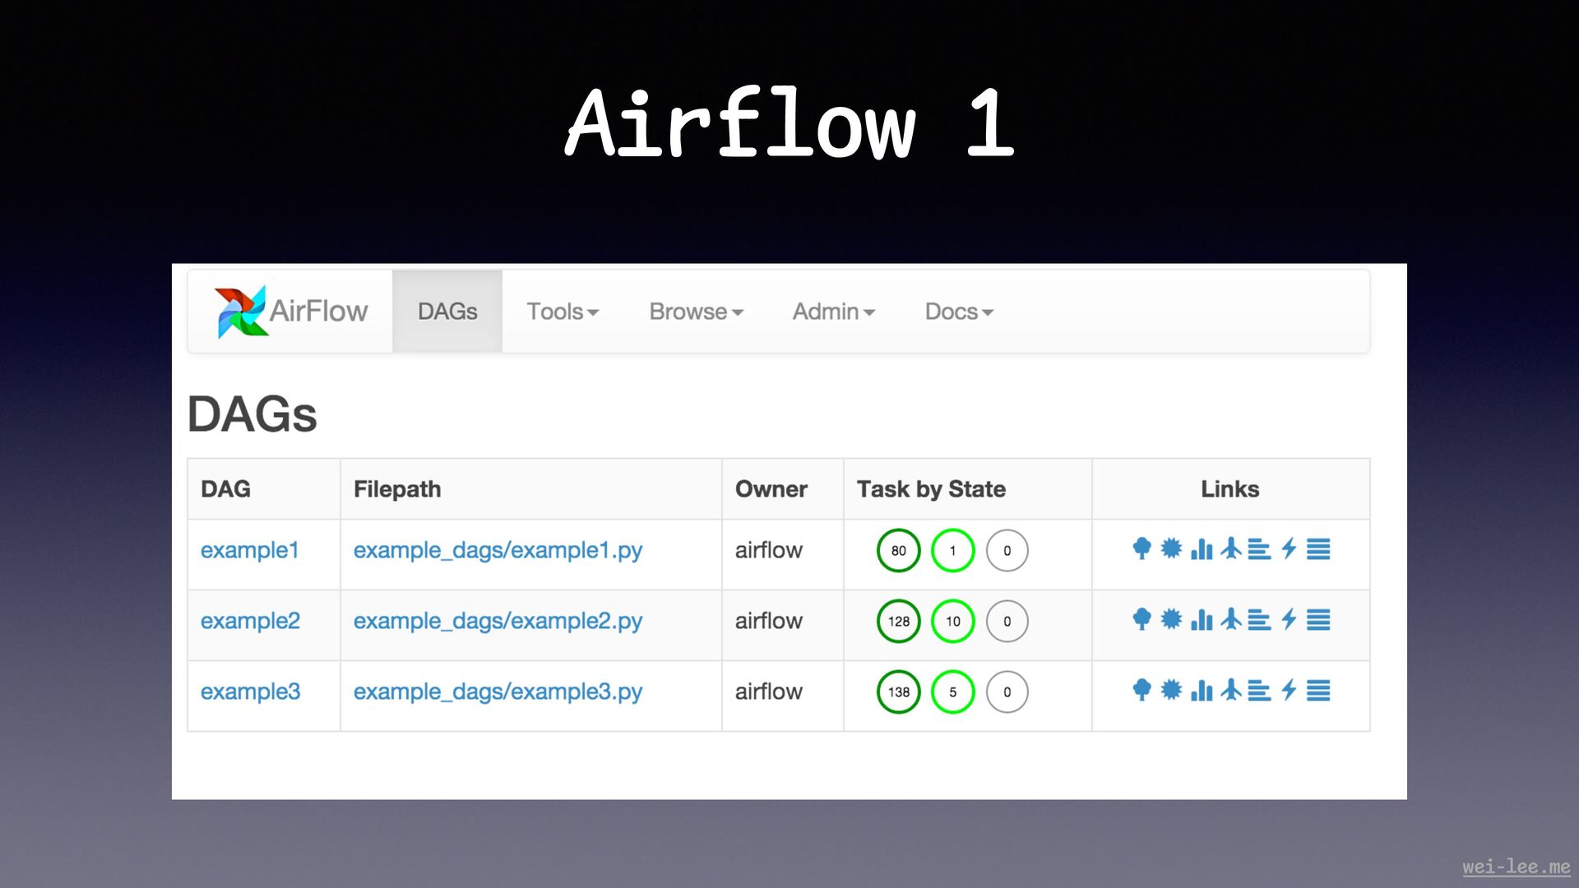
Task: Open the Docs dropdown menu
Action: (959, 312)
